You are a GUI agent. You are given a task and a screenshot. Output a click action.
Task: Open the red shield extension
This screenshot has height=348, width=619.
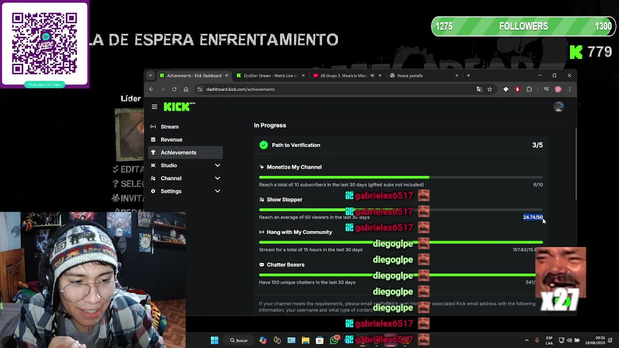click(517, 89)
